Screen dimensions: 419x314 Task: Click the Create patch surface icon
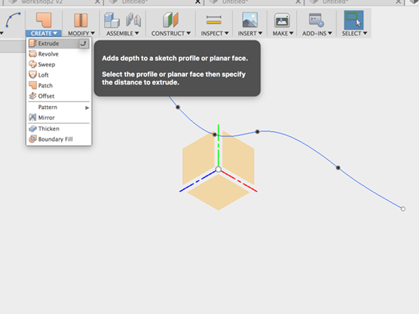click(43, 20)
